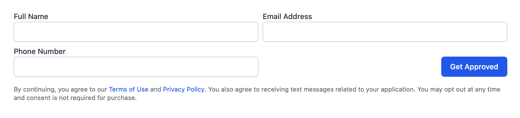Click the right-hand field under Email Address
Image resolution: width=520 pixels, height=118 pixels.
[385, 32]
